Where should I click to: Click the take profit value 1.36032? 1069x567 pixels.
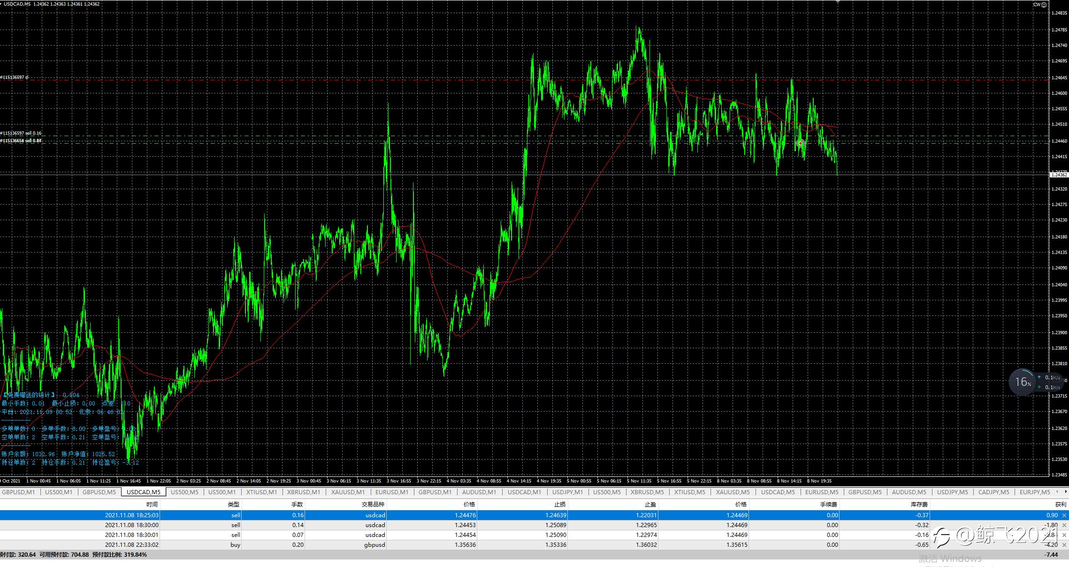pos(646,545)
